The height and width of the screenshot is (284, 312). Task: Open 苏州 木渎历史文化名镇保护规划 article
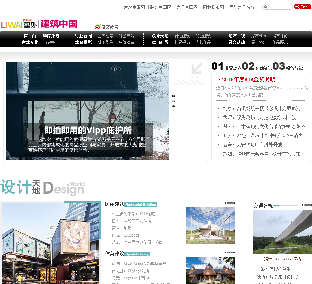264,127
